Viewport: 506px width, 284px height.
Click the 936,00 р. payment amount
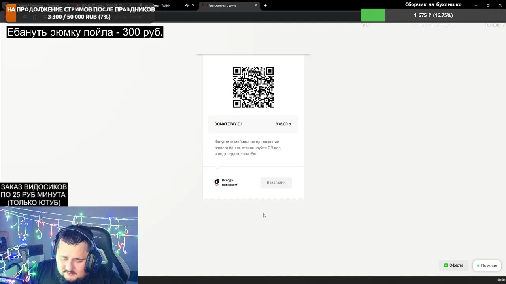pos(283,124)
